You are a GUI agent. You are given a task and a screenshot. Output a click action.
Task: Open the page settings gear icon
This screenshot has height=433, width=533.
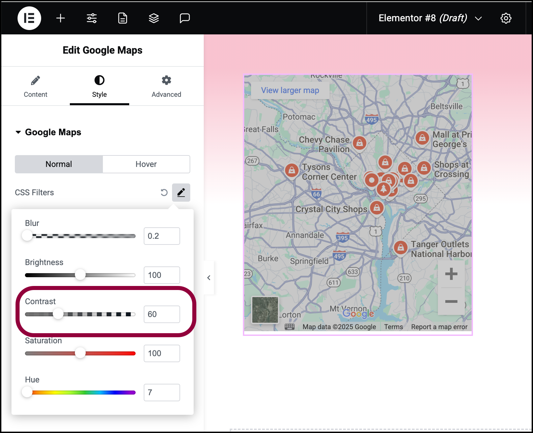[x=506, y=18]
